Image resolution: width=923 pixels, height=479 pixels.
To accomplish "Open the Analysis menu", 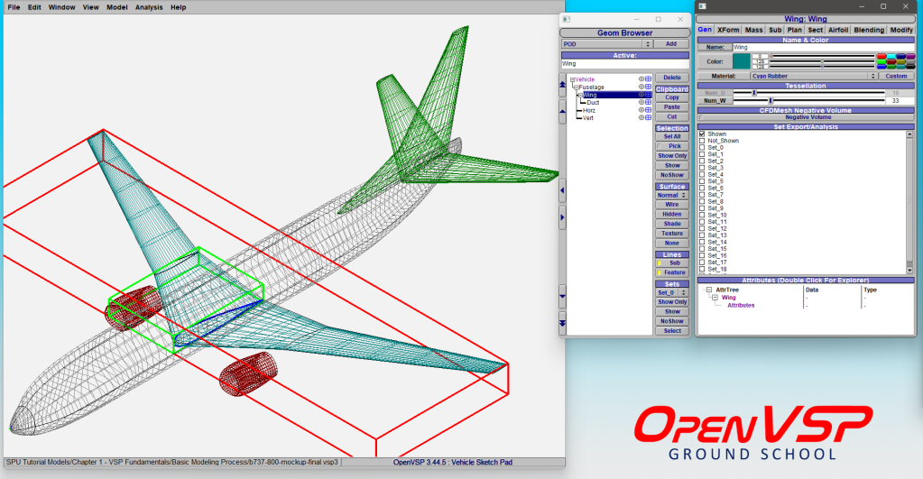I will pos(149,7).
